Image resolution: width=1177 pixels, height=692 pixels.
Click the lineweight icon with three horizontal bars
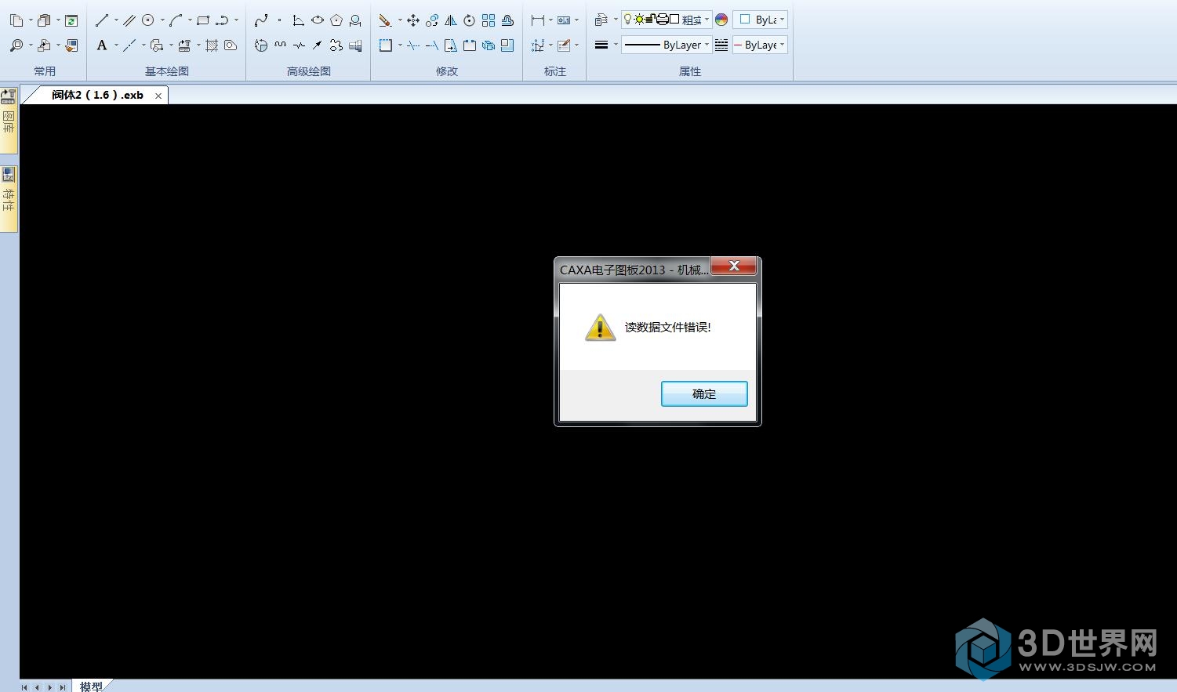(601, 45)
